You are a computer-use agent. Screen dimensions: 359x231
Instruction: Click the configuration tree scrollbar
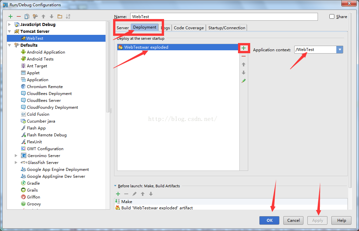(108, 66)
